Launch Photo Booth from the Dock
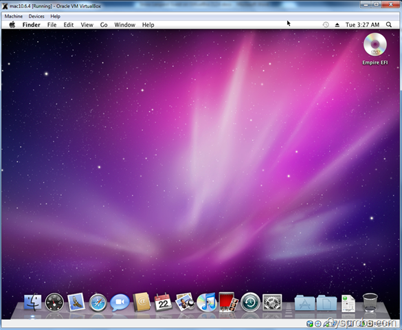The width and height of the screenshot is (402, 330). 228,302
